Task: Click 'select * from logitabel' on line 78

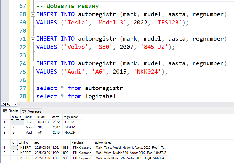Action: coord(76,96)
